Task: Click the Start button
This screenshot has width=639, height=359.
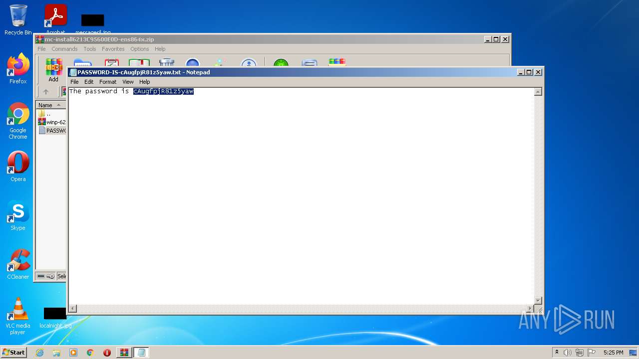Action: click(x=13, y=353)
